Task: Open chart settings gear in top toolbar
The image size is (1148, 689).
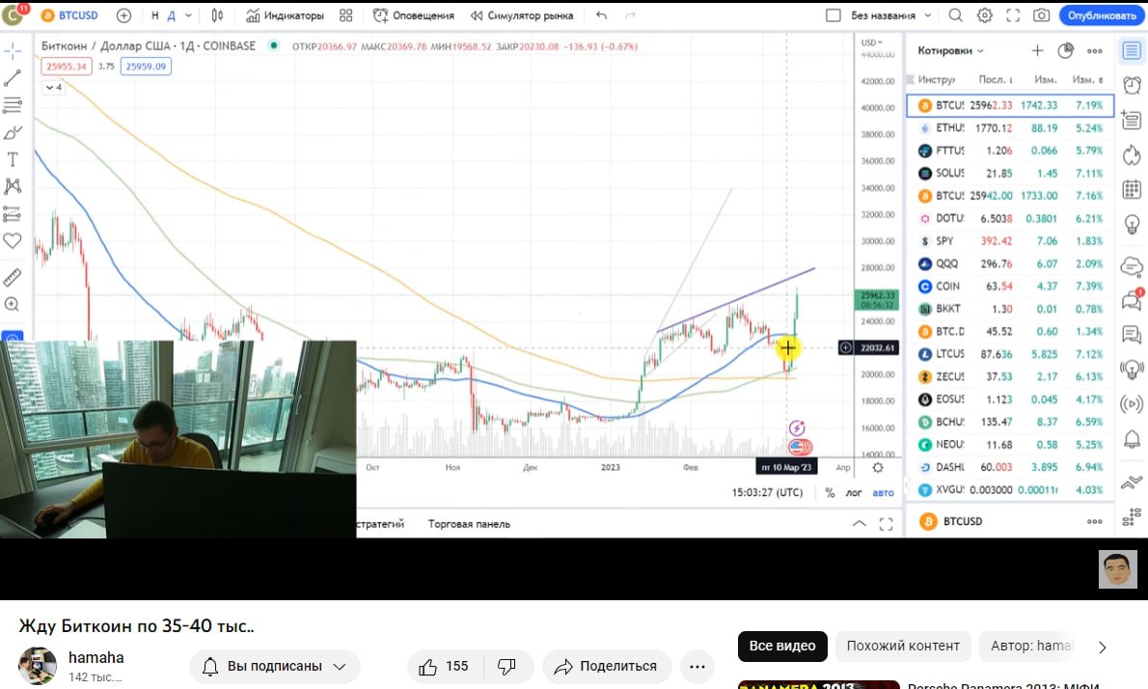Action: click(985, 15)
